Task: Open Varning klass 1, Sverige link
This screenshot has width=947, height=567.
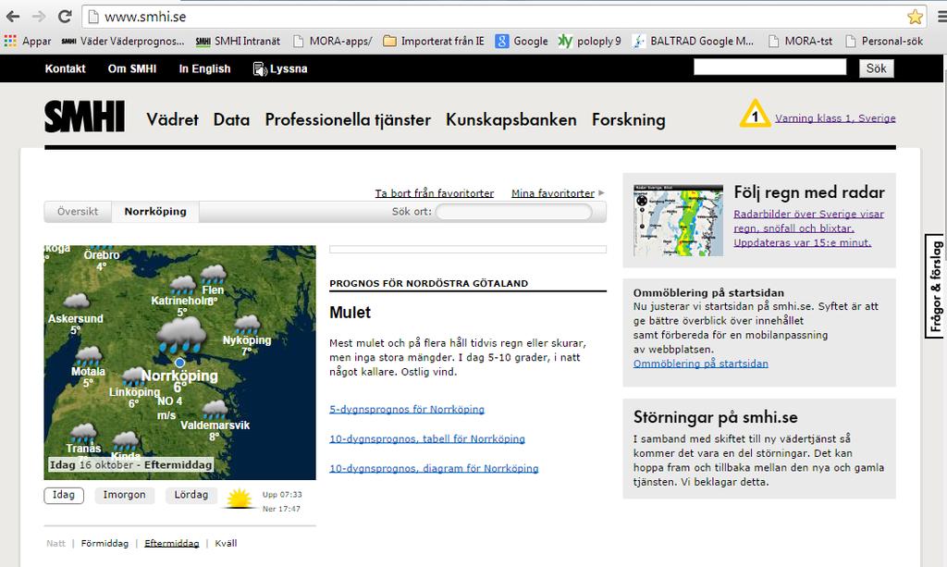Action: [835, 118]
